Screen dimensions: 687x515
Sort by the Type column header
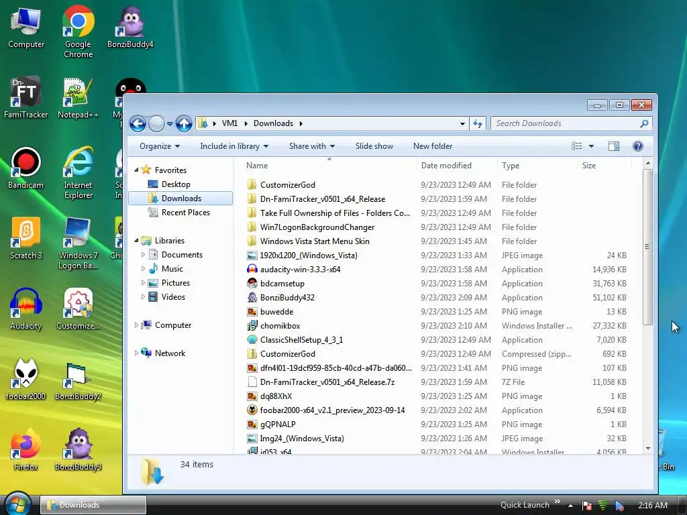click(537, 166)
